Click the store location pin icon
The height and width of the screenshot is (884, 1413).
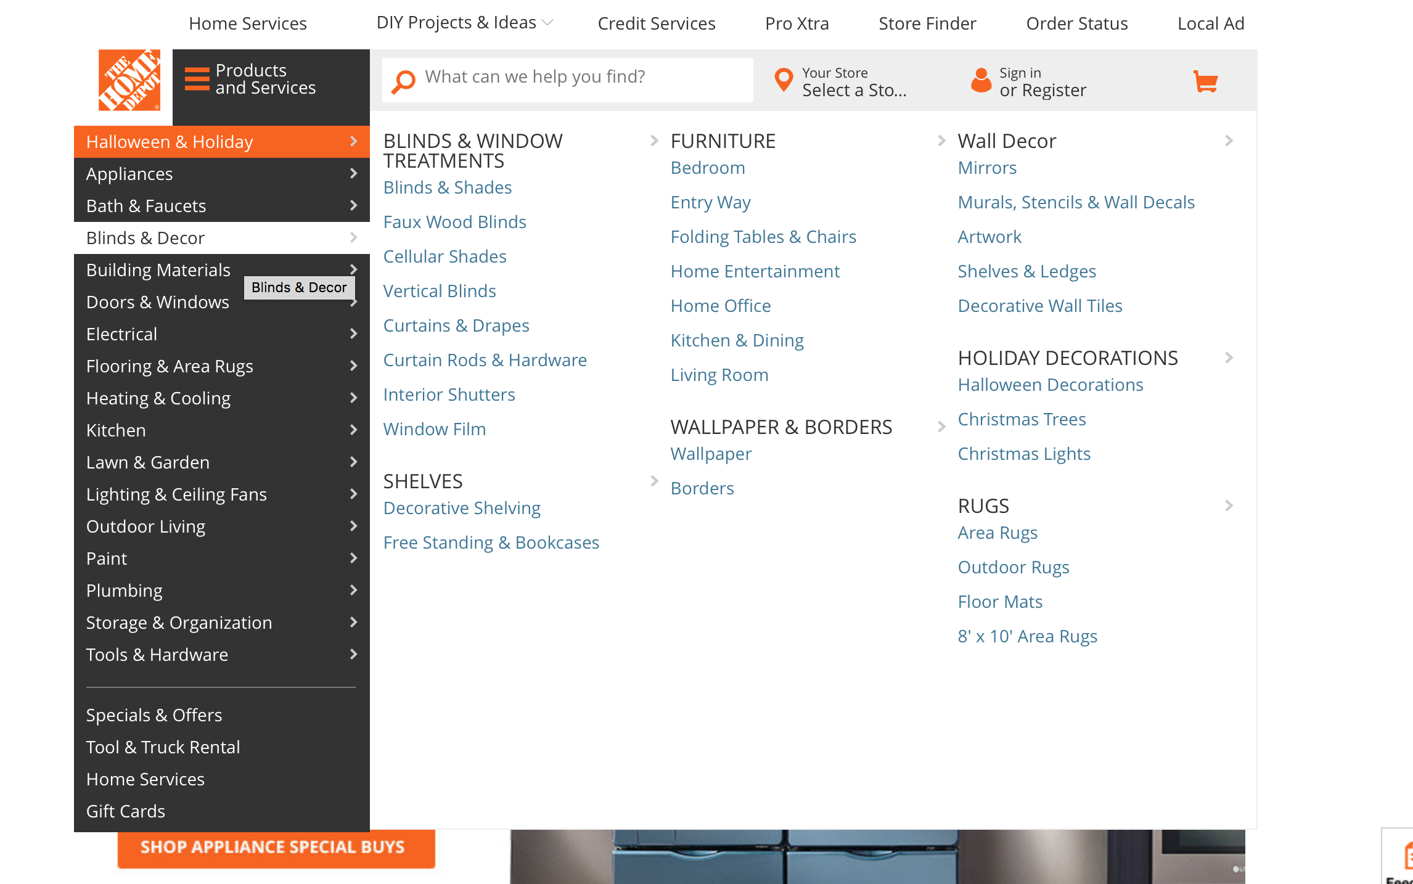pos(784,80)
